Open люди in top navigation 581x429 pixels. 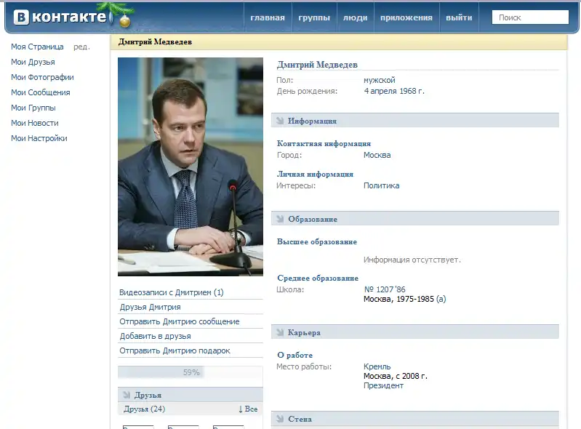(x=355, y=17)
